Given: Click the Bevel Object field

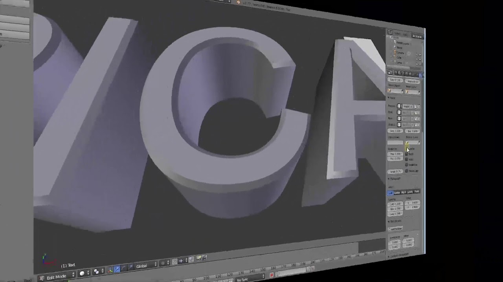Looking at the screenshot, I should tap(413, 92).
